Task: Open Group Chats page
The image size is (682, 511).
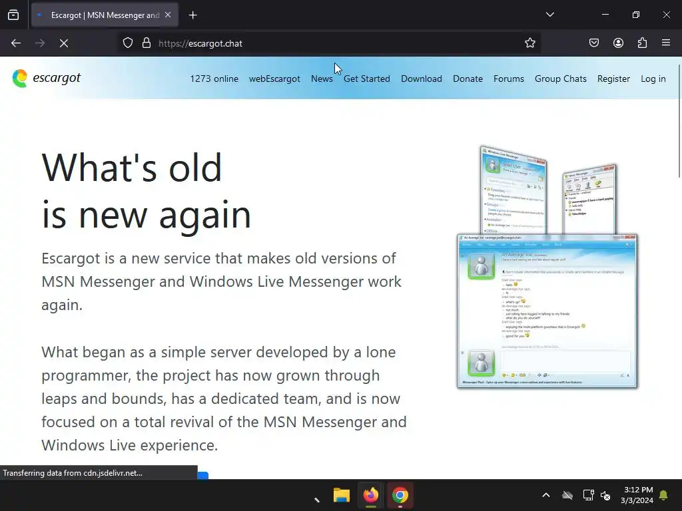Action: (561, 79)
